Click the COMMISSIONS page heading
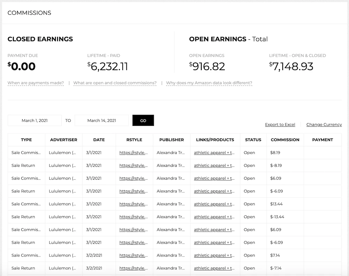349x276 pixels. [29, 13]
